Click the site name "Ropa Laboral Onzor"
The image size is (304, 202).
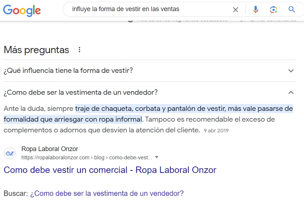(x=50, y=149)
